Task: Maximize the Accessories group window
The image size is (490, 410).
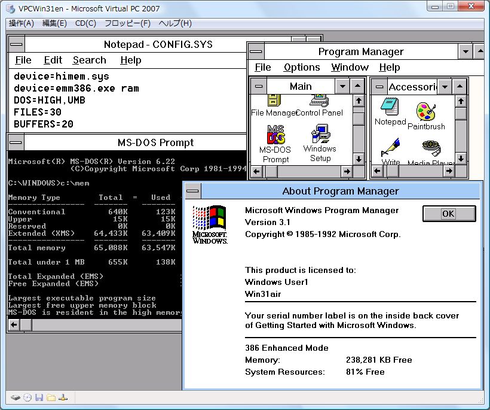Action: coord(460,87)
